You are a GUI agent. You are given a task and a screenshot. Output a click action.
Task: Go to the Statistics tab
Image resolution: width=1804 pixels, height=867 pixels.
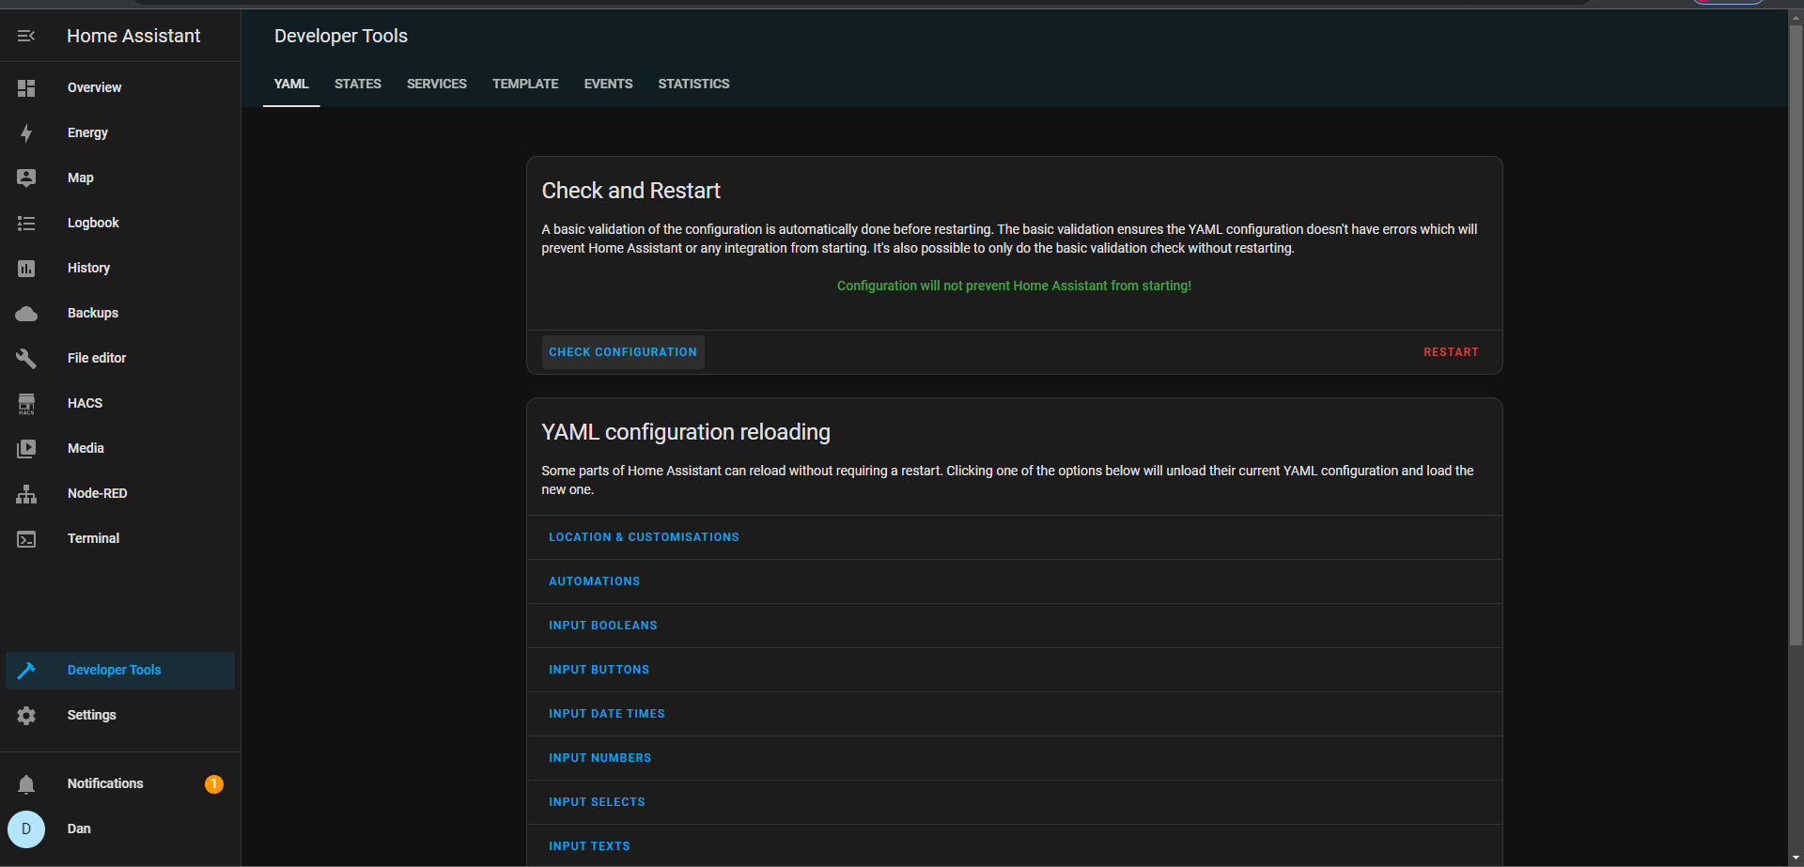[x=693, y=84]
